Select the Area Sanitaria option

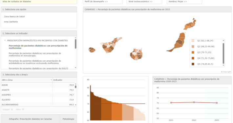point(11,22)
